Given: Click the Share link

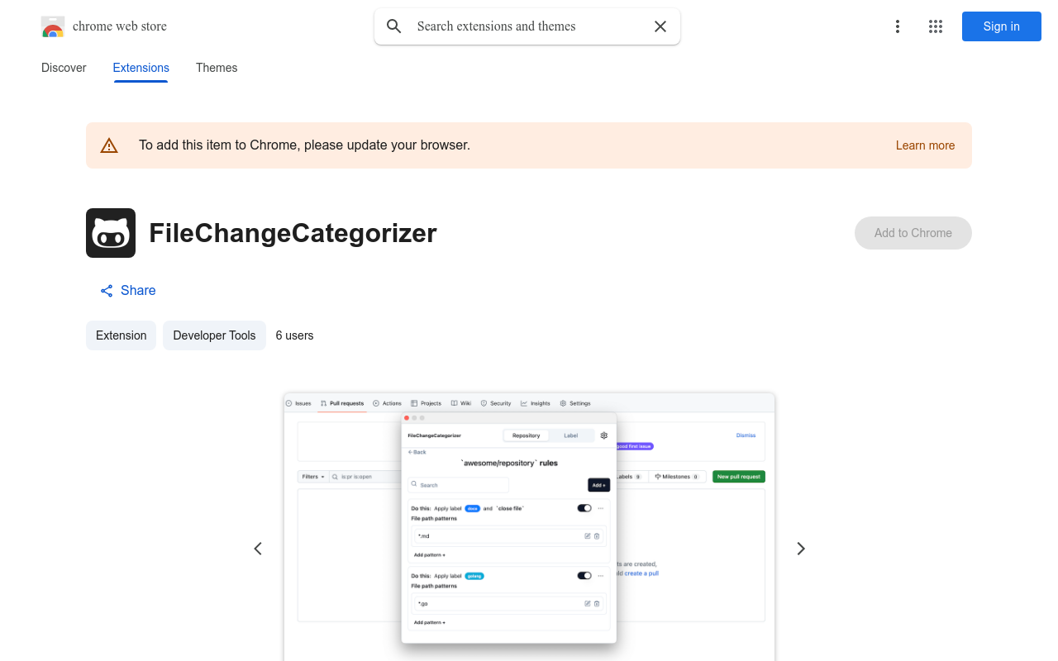Looking at the screenshot, I should (x=128, y=290).
